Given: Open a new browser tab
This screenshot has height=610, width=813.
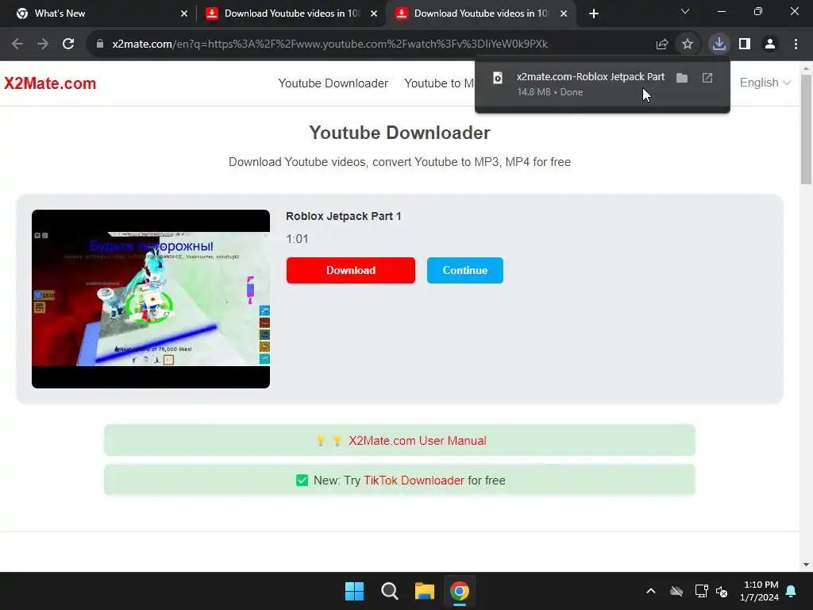Looking at the screenshot, I should [594, 14].
